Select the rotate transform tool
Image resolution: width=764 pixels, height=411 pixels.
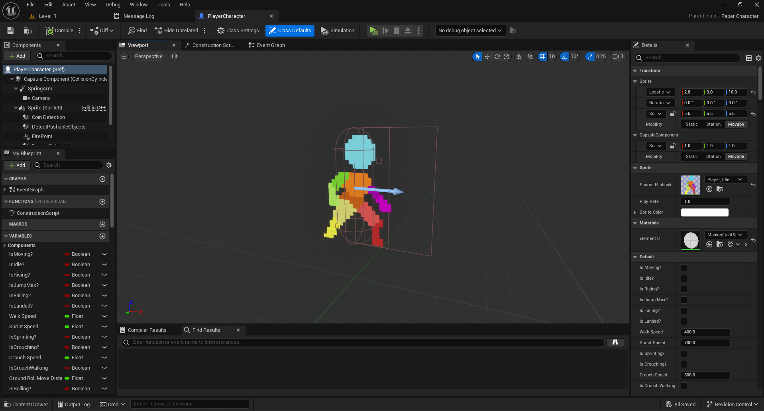tap(497, 56)
